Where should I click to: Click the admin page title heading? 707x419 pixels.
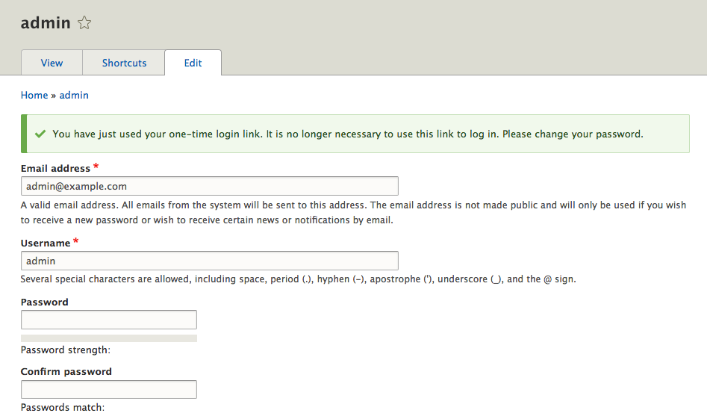pos(46,23)
